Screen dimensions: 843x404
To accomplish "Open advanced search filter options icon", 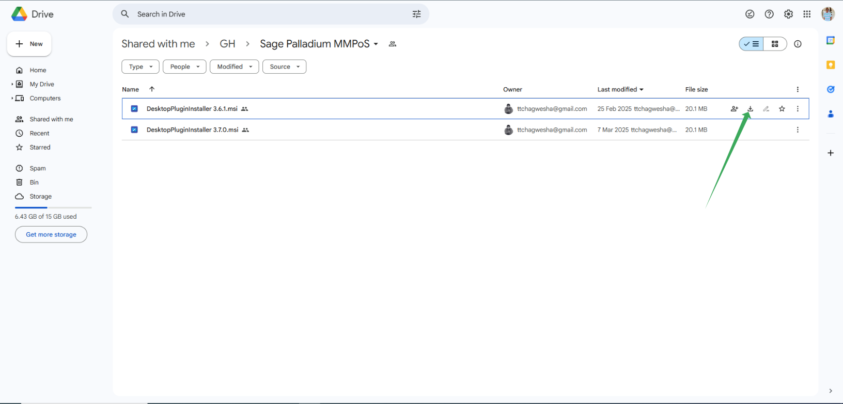I will [x=416, y=14].
